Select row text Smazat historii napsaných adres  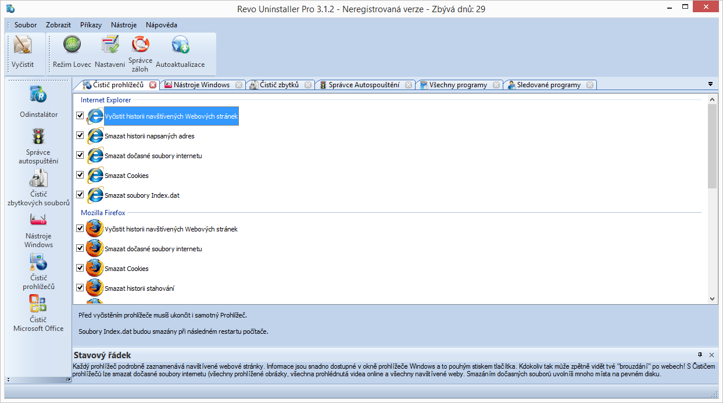pos(149,136)
